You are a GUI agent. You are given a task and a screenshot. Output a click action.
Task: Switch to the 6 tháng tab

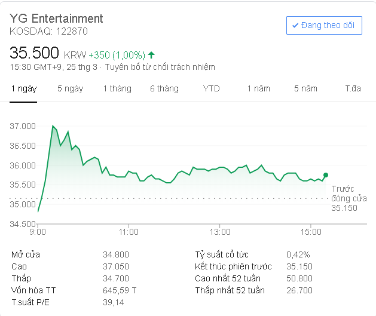click(164, 88)
